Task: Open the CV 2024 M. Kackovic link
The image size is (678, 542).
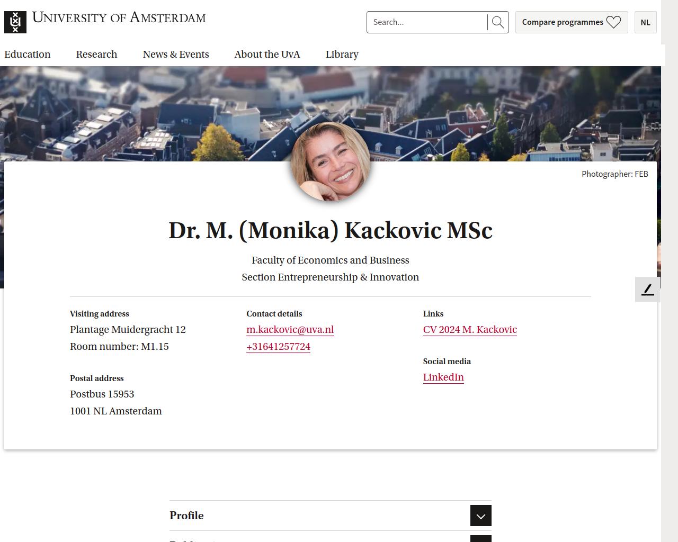Action: coord(470,330)
